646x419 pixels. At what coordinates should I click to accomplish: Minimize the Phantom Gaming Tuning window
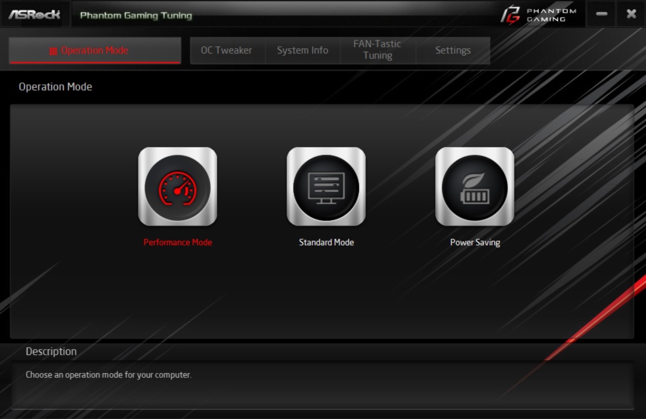(x=601, y=14)
